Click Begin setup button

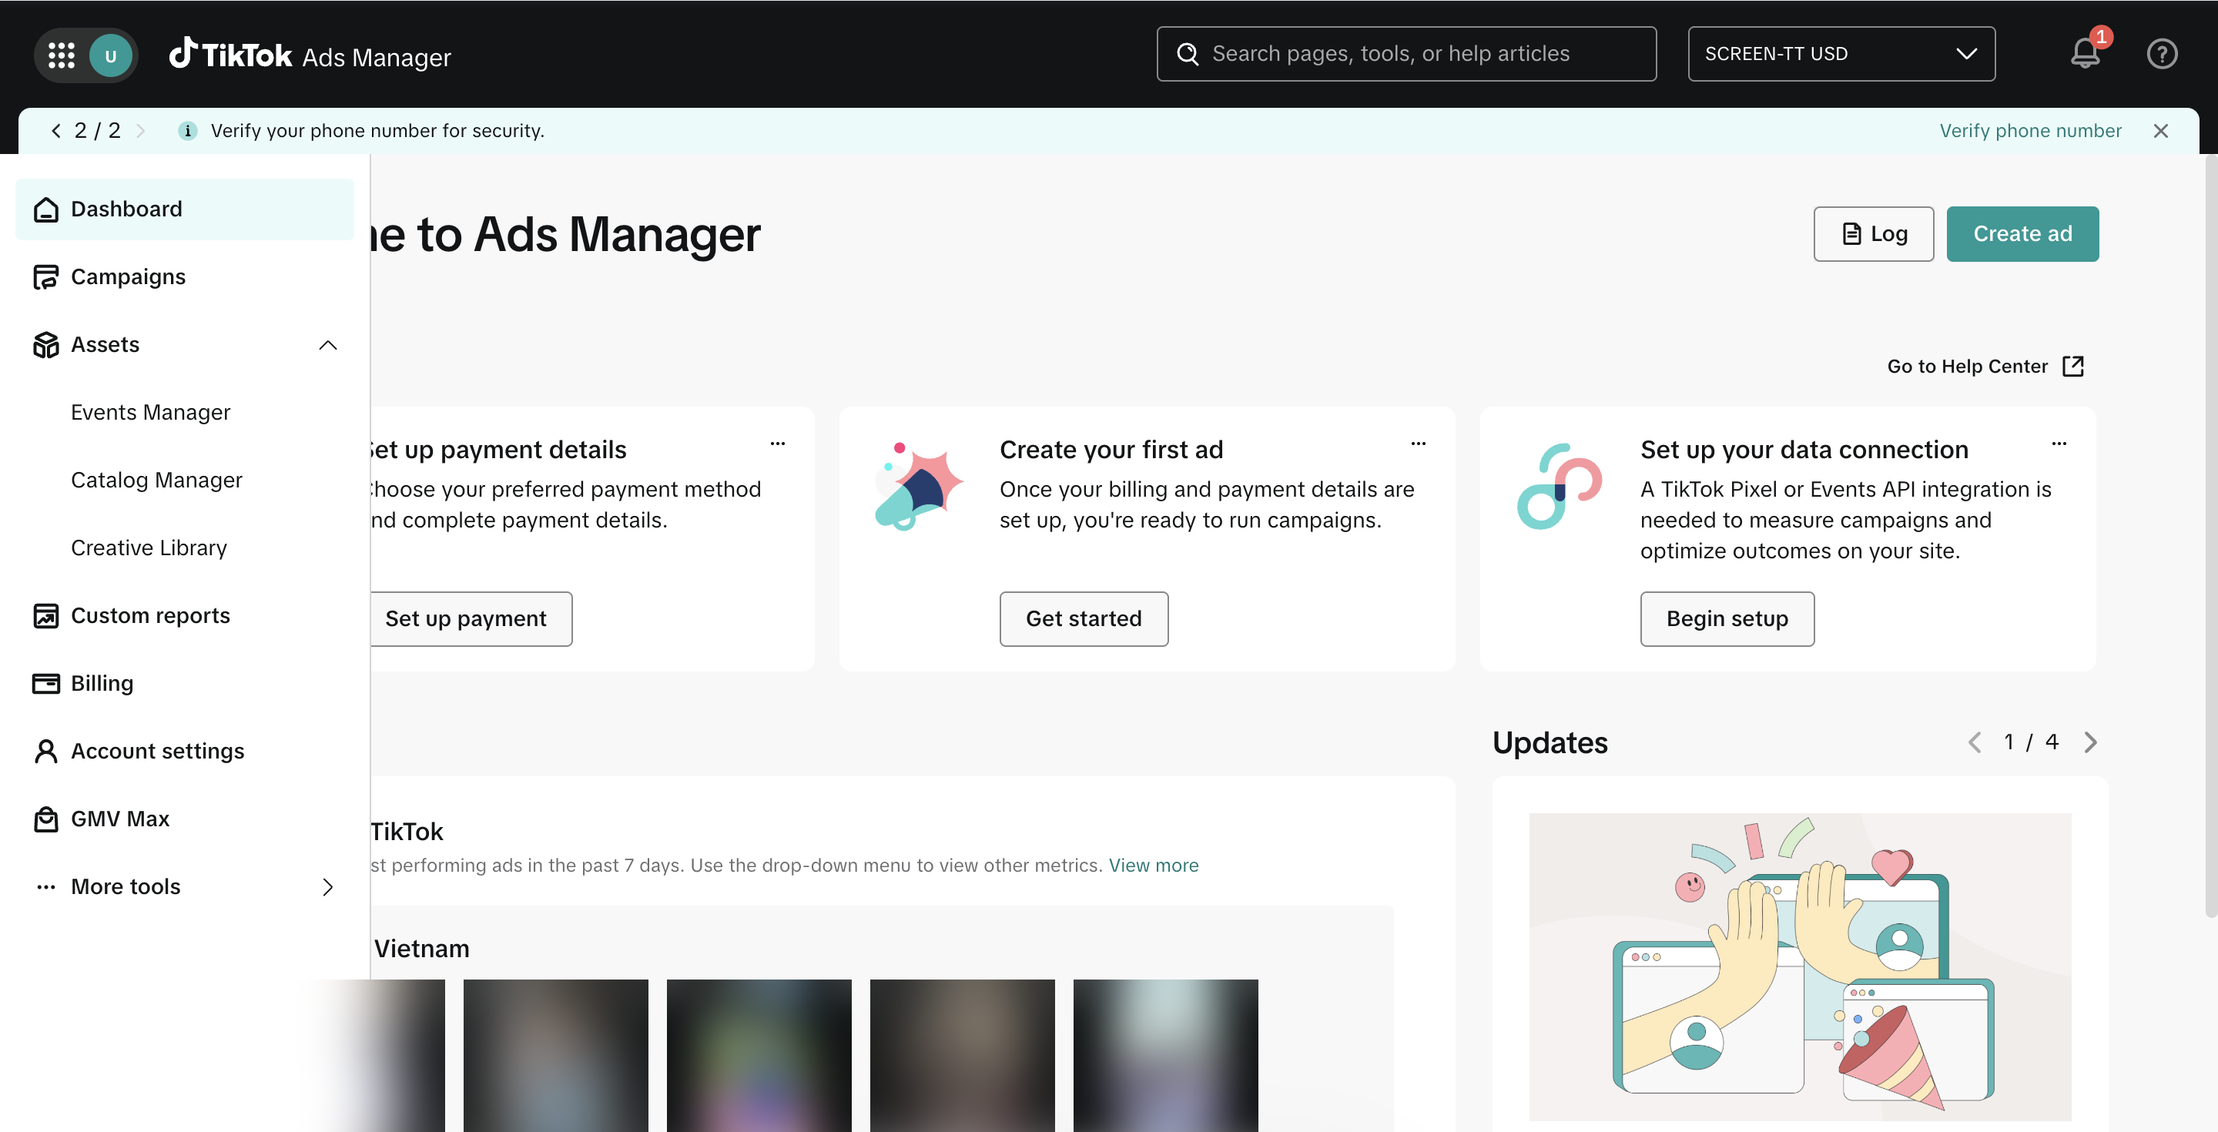[x=1727, y=619]
